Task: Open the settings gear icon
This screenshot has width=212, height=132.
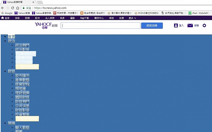Action: pos(204,25)
